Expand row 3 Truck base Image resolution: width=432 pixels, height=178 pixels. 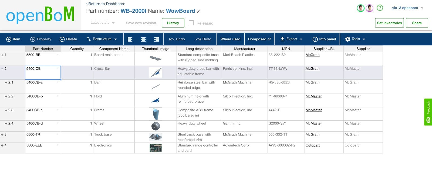(x=2, y=135)
